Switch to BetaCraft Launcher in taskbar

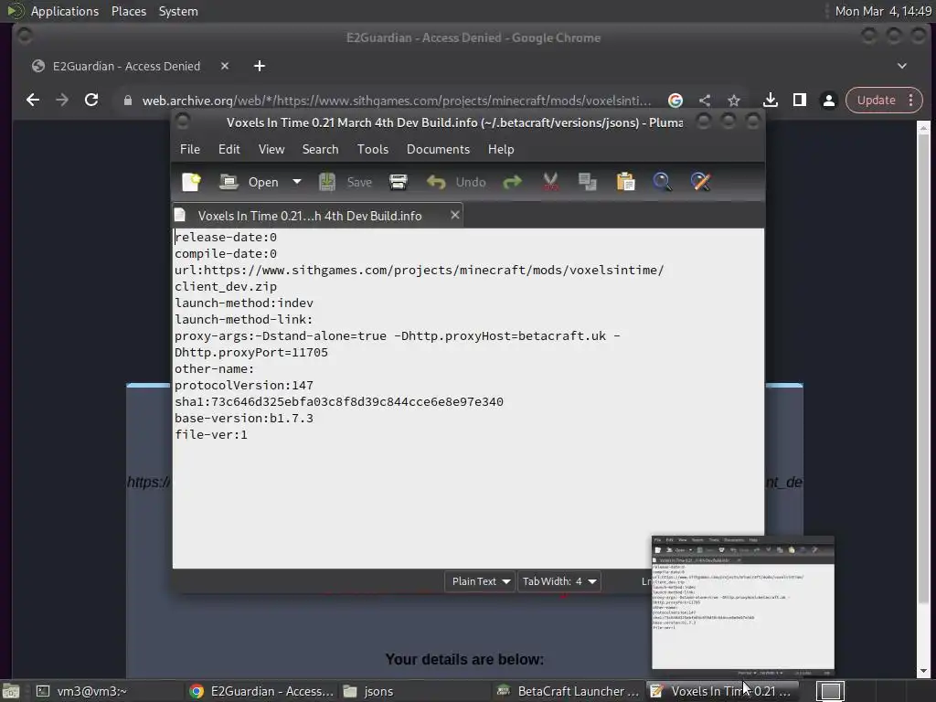[569, 691]
